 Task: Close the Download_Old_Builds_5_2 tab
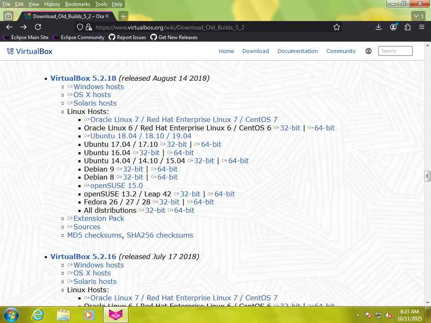click(x=107, y=16)
